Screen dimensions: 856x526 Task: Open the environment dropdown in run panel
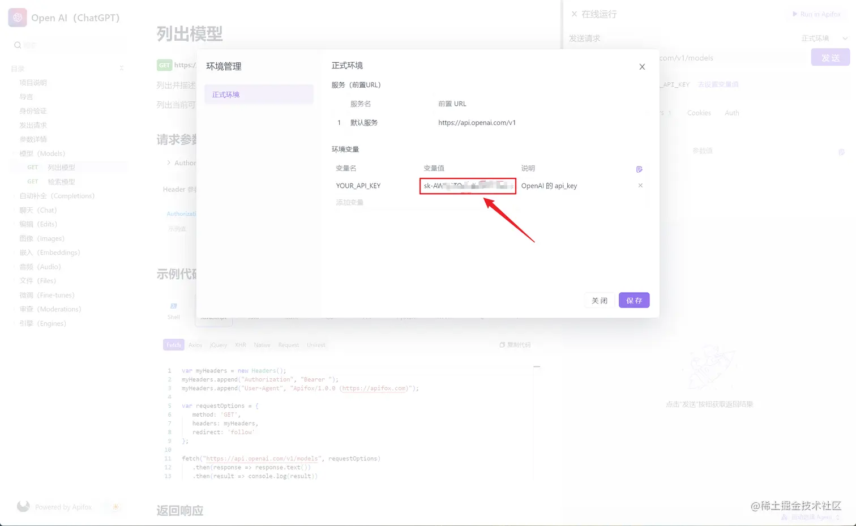click(x=824, y=39)
